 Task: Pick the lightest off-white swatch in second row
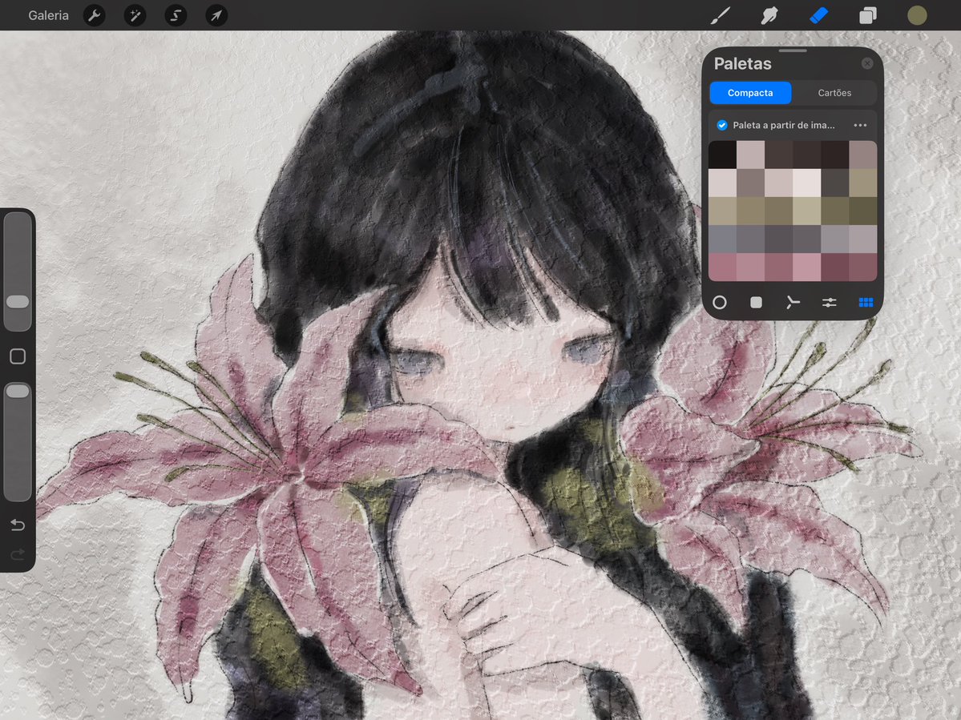pyautogui.click(x=806, y=183)
